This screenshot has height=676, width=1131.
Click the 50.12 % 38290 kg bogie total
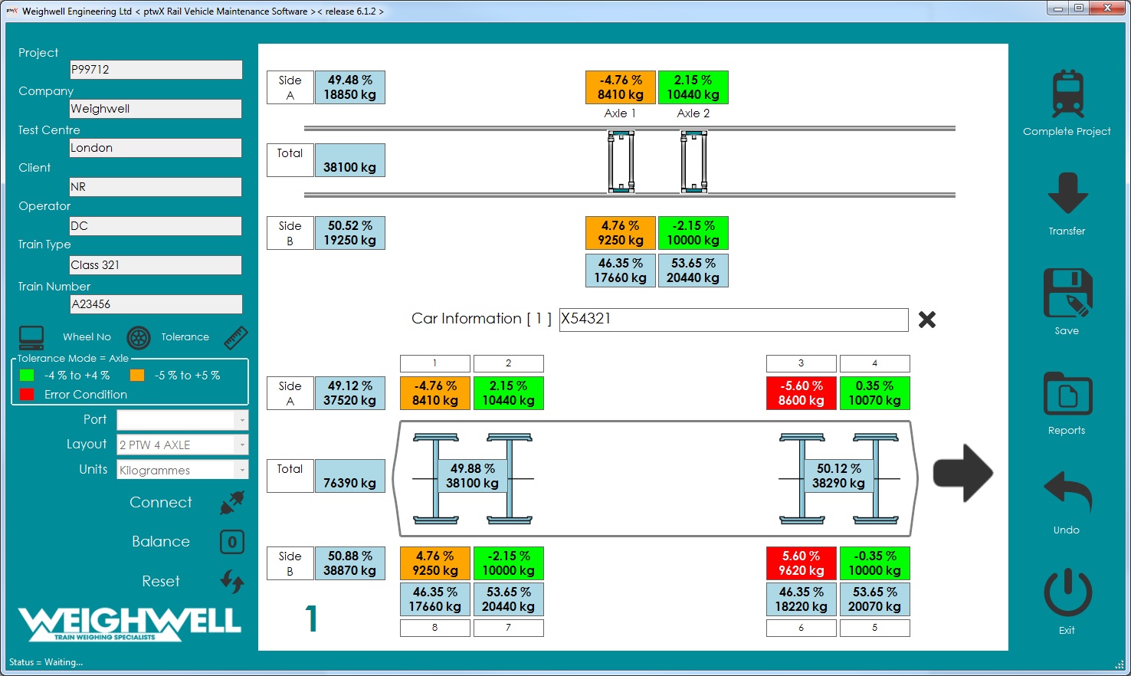pos(838,476)
